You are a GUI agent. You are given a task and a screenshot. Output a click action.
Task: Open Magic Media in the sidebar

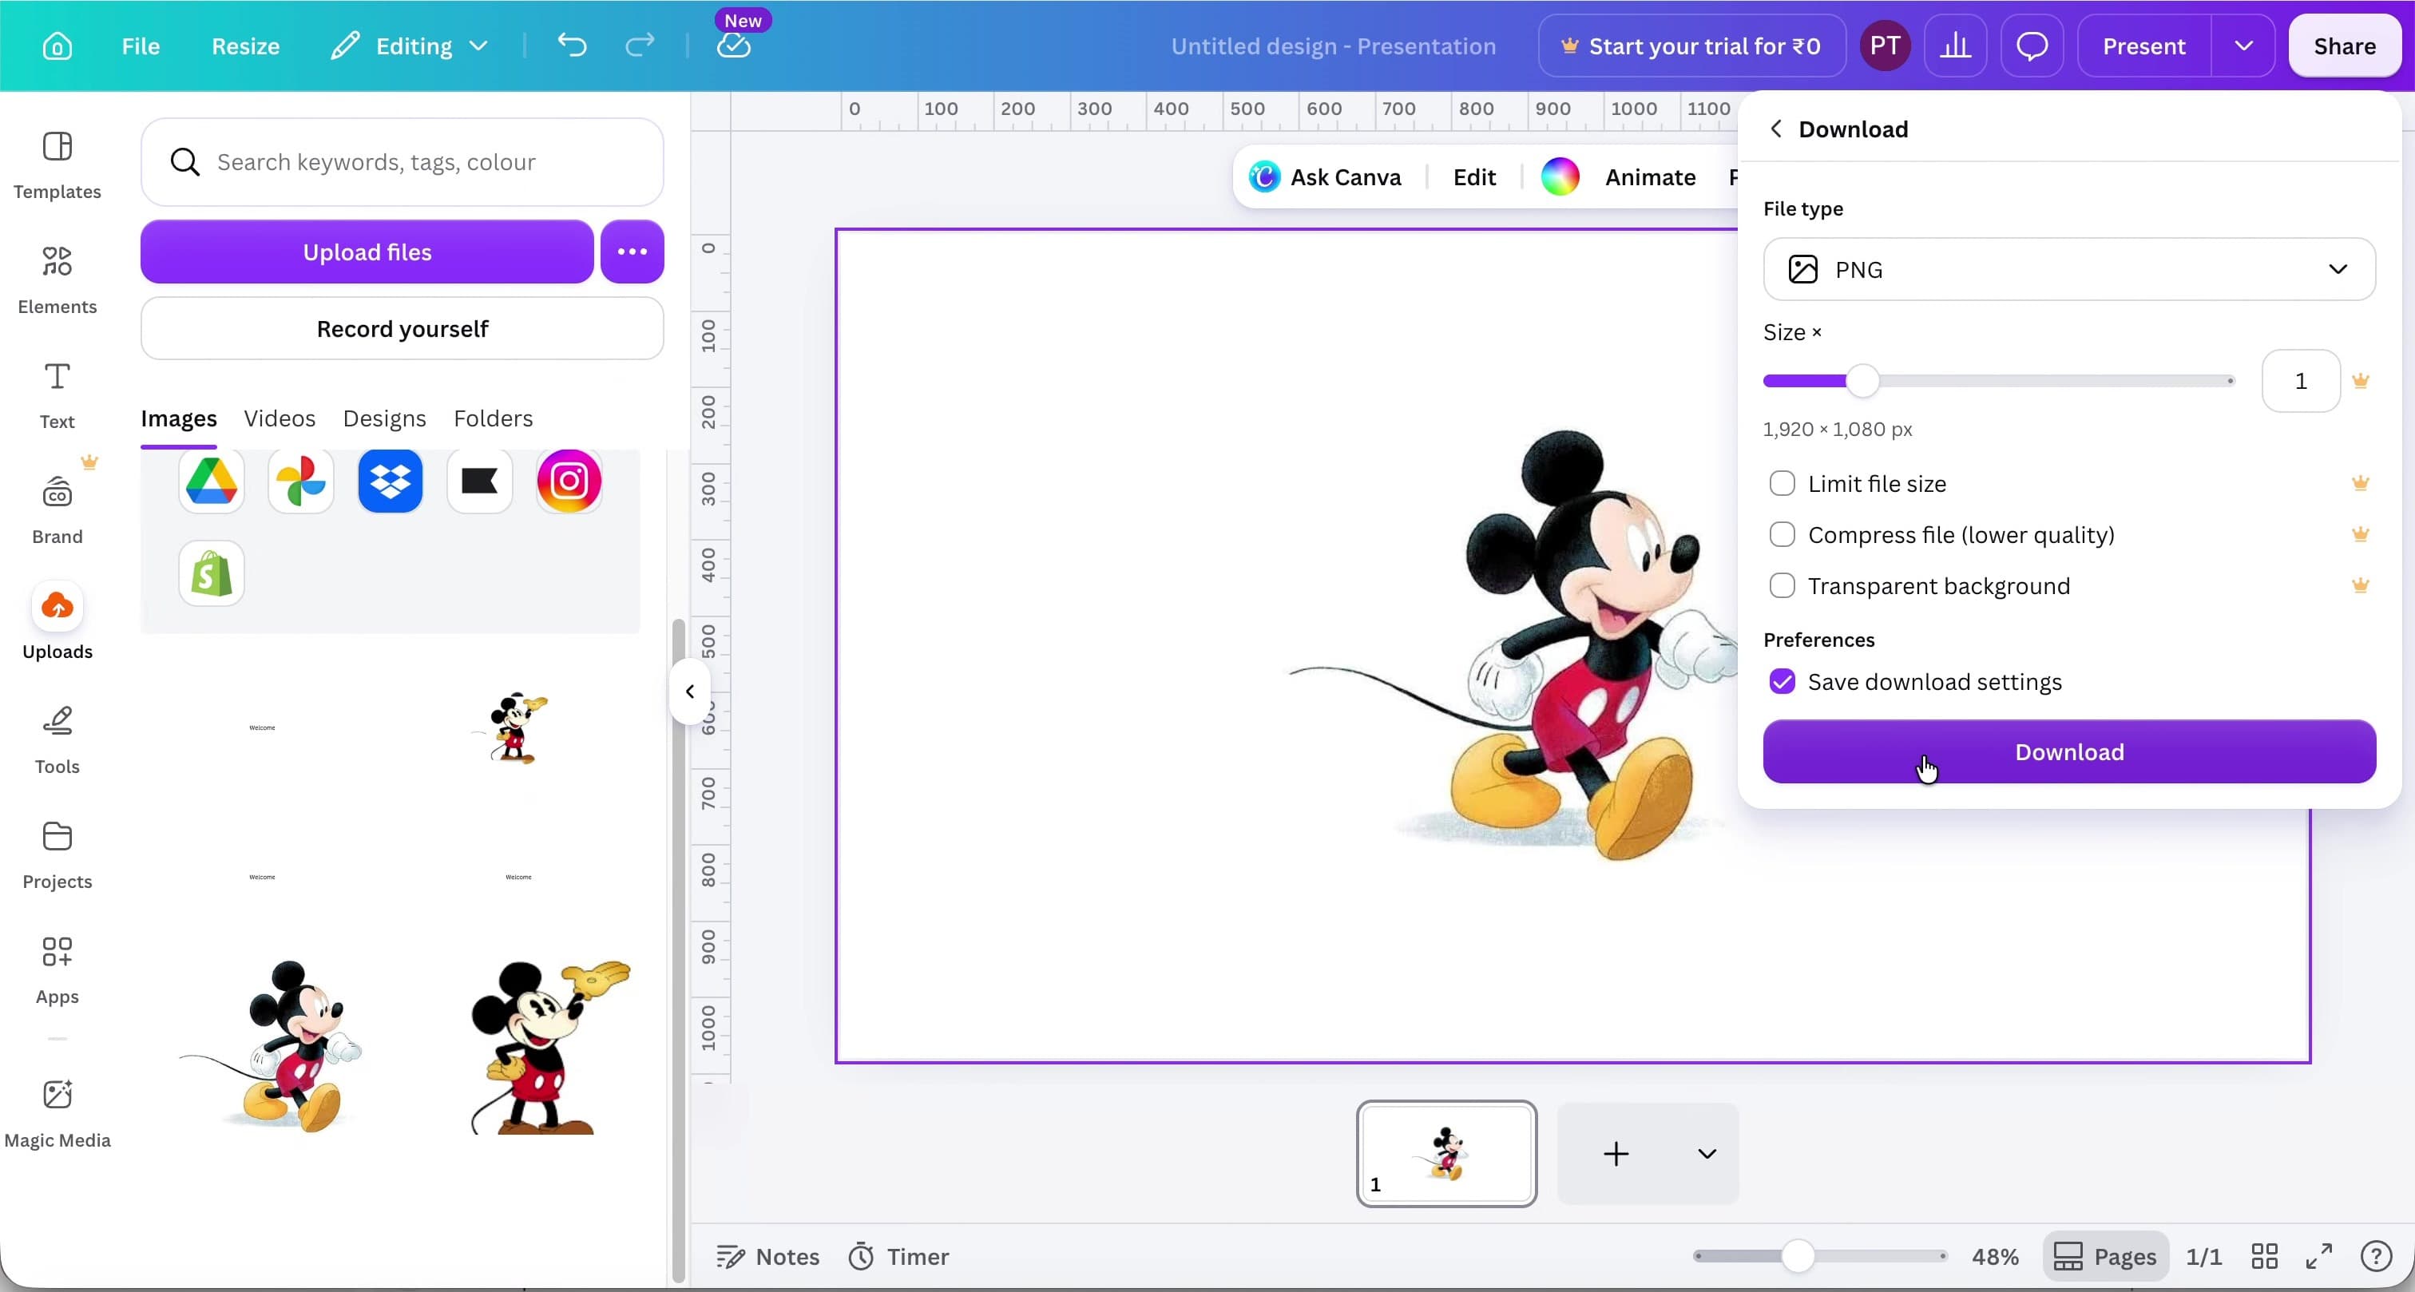(x=57, y=1113)
